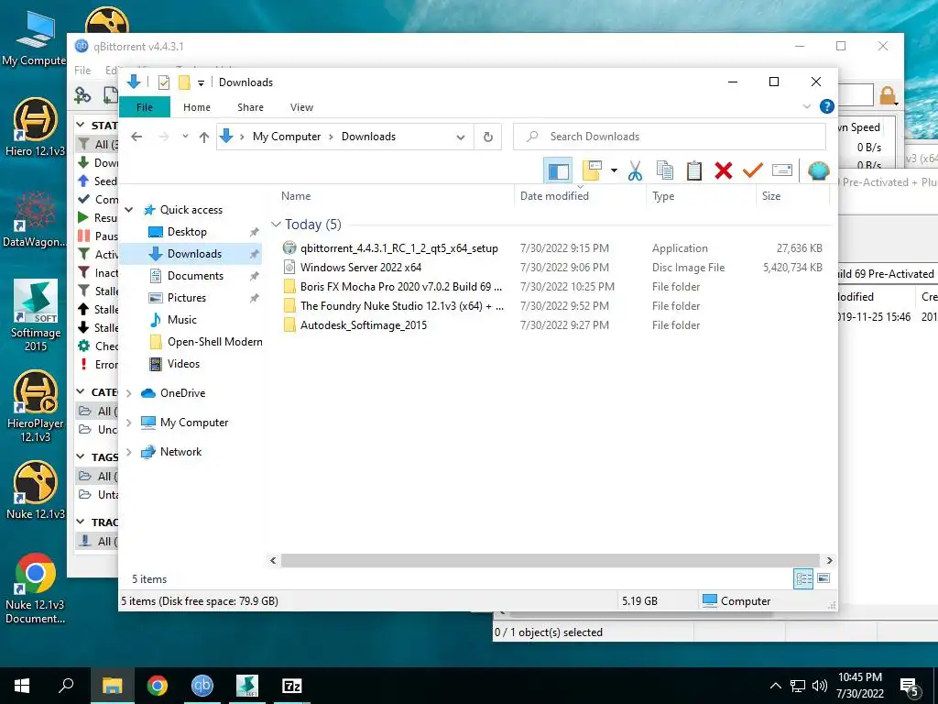Viewport: 938px width, 704px height.
Task: Switch to details view button
Action: click(803, 578)
